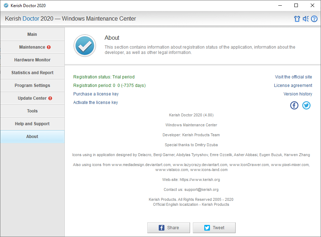
Task: Click the About heading text
Action: point(112,38)
